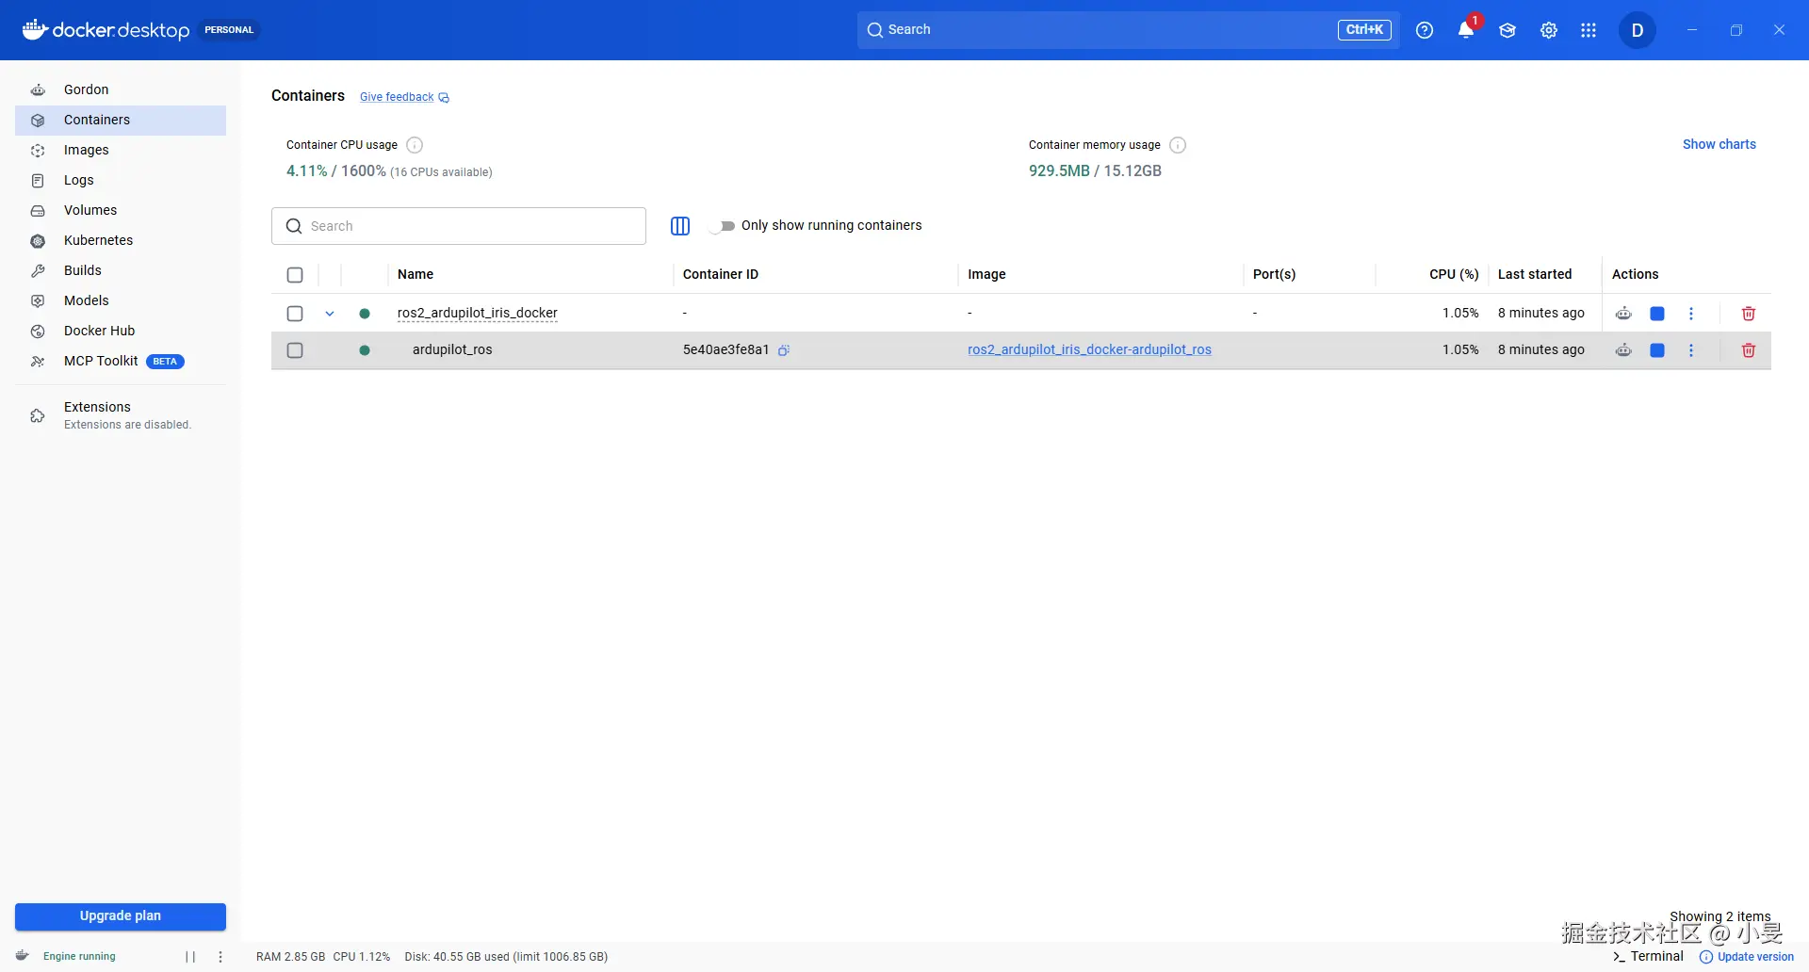This screenshot has width=1809, height=972.
Task: Open more actions for ardupilot_ros
Action: pyautogui.click(x=1691, y=350)
